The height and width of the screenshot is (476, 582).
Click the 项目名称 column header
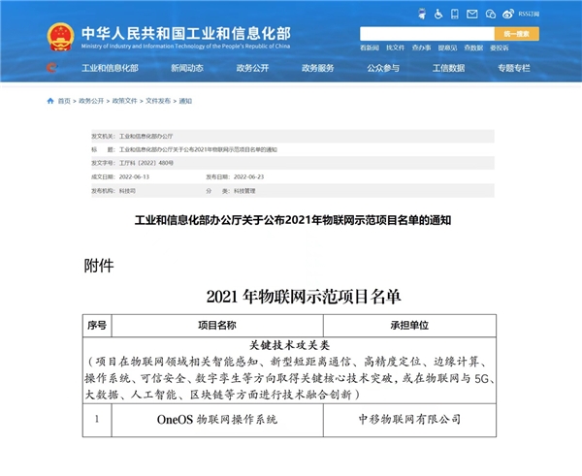tap(217, 326)
